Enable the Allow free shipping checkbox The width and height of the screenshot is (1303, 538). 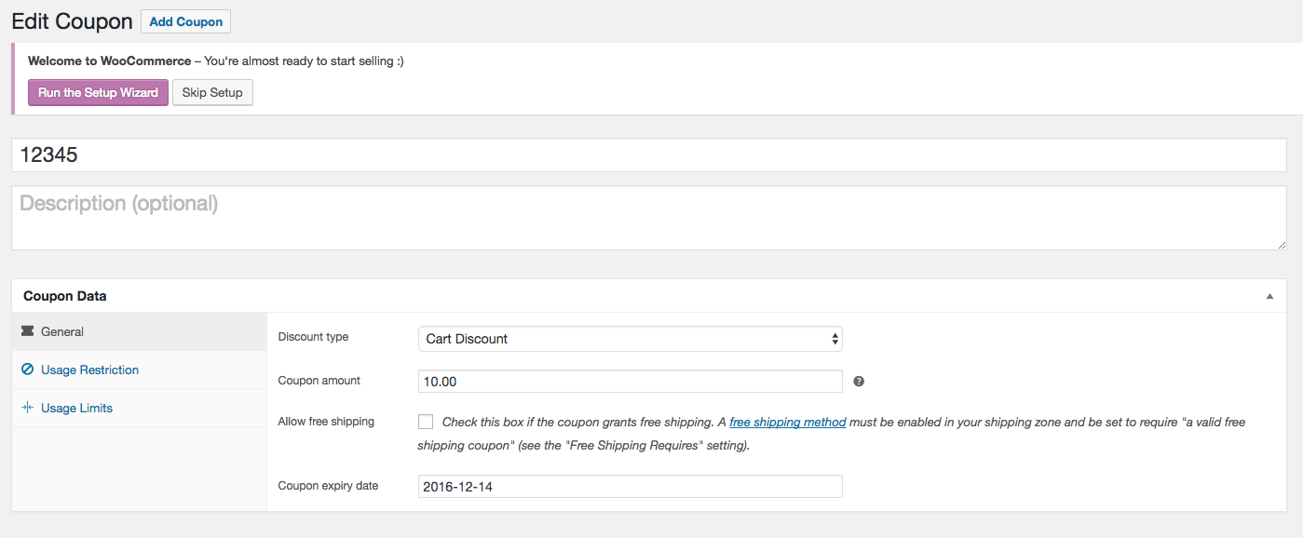point(426,421)
